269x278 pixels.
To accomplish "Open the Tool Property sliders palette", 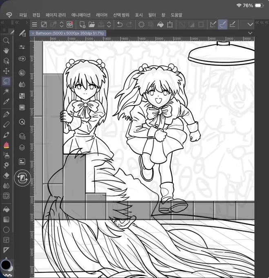I will tap(22, 47).
